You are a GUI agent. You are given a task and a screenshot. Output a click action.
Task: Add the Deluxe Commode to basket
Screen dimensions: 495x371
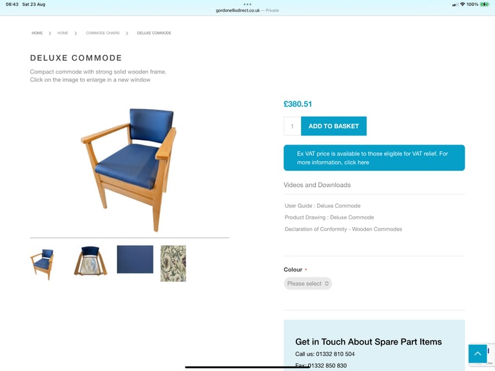[334, 126]
